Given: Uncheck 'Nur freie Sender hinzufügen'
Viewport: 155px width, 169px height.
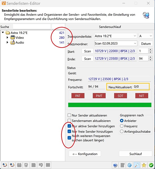Looking at the screenshot, I should [69, 131].
